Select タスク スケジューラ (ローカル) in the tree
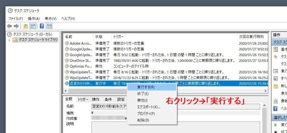This screenshot has height=133, width=287. point(33,34)
